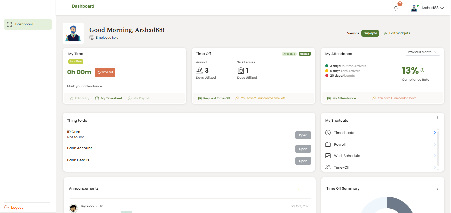This screenshot has width=451, height=213.
Task: Click the Payroll wallet icon in shortcuts
Action: coord(328,144)
